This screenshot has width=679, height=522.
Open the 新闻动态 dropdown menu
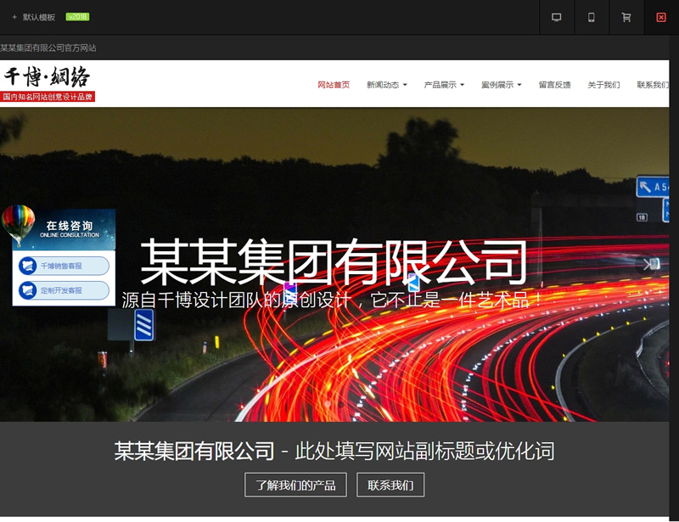(x=383, y=84)
